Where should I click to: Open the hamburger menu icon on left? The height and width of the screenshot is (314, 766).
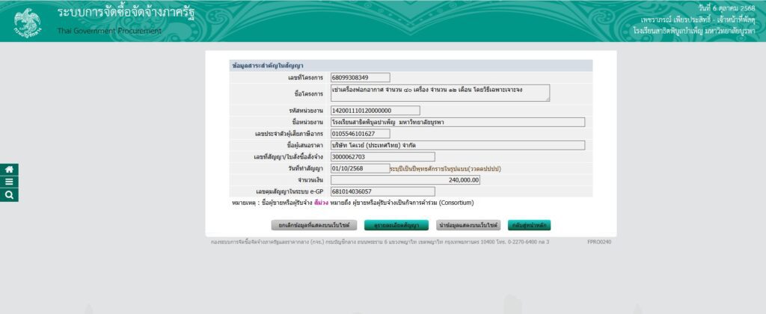coord(8,182)
